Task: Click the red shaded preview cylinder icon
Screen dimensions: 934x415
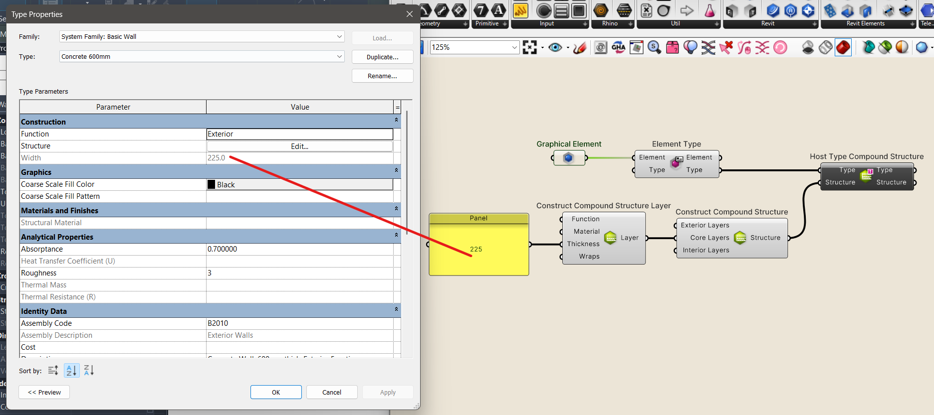Action: tap(843, 47)
